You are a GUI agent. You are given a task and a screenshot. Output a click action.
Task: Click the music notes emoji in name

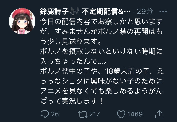coord(74,11)
